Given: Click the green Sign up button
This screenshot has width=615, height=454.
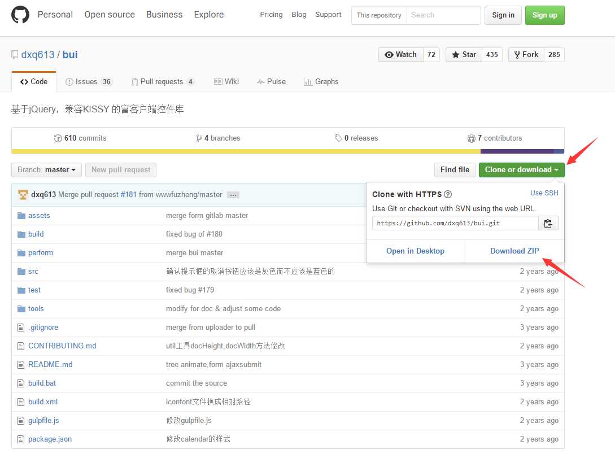Looking at the screenshot, I should (x=545, y=15).
